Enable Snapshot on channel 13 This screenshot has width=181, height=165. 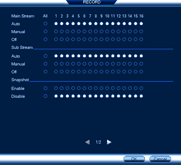coord(124,88)
